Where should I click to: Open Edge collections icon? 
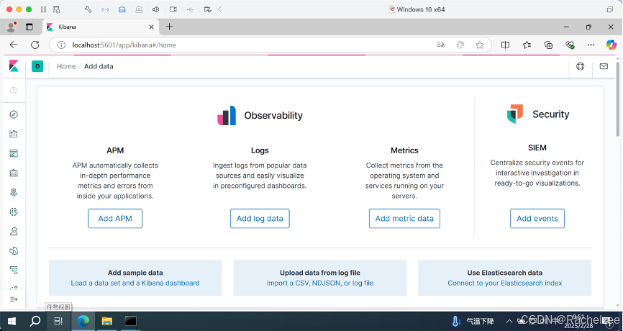pos(548,45)
